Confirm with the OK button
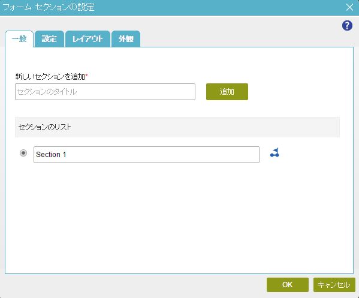Screen dimensions: 359x298 287,285
